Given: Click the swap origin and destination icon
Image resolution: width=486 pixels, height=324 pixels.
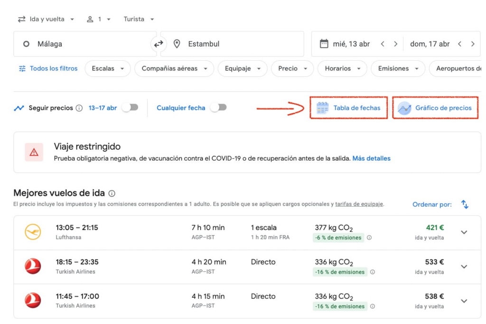Looking at the screenshot, I should 159,44.
